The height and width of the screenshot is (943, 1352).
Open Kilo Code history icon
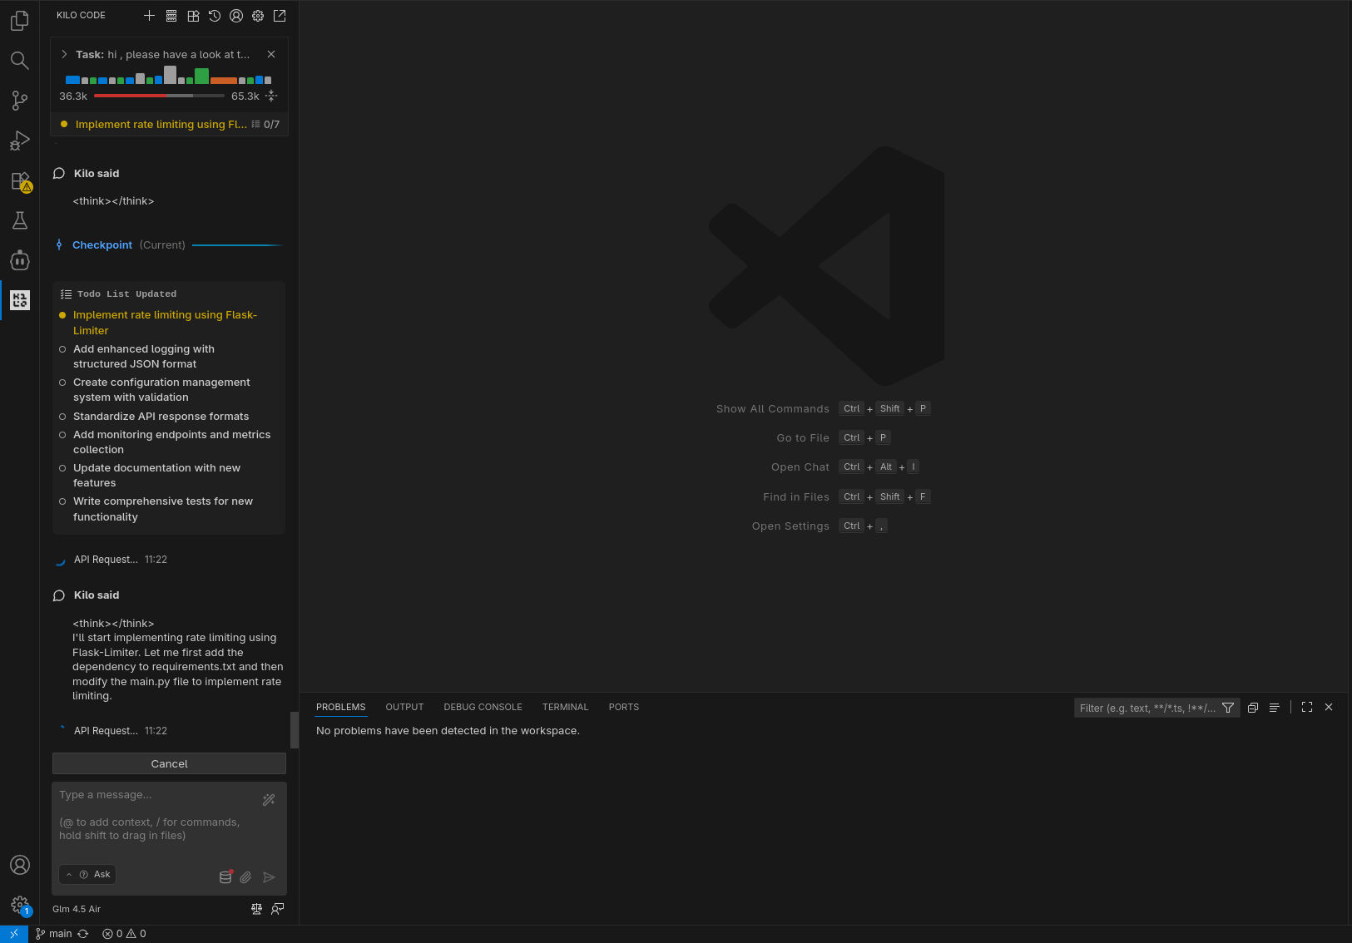[x=215, y=16]
